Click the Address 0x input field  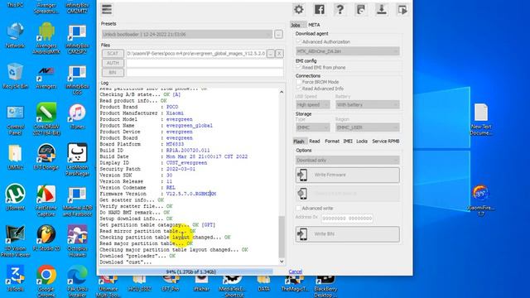click(x=347, y=219)
